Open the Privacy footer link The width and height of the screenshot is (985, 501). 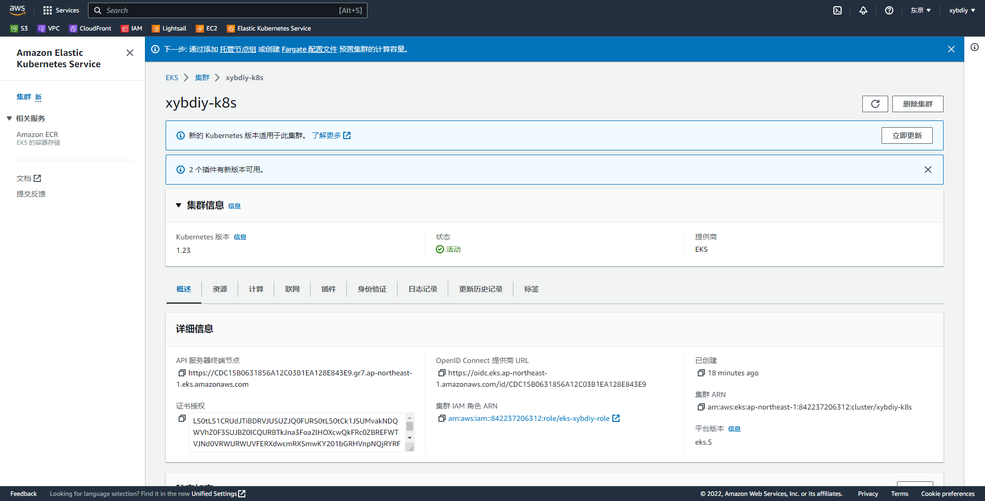[868, 494]
